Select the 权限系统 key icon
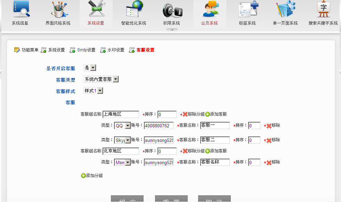 pyautogui.click(x=172, y=10)
